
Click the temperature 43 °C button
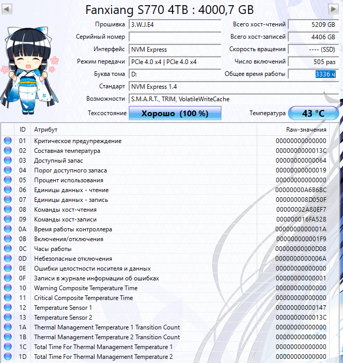pyautogui.click(x=314, y=113)
